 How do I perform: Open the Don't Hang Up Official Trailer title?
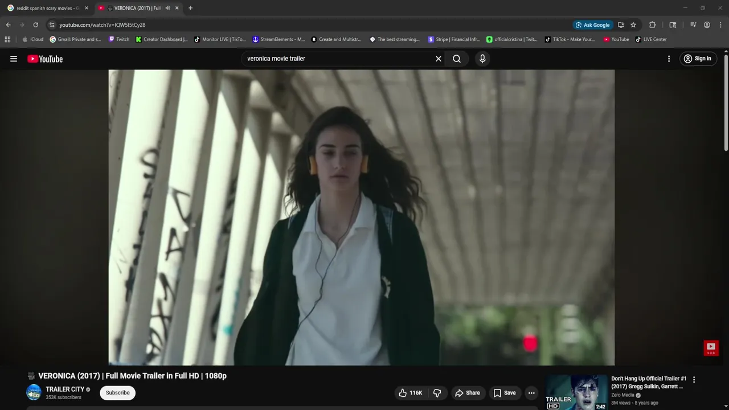coord(649,382)
